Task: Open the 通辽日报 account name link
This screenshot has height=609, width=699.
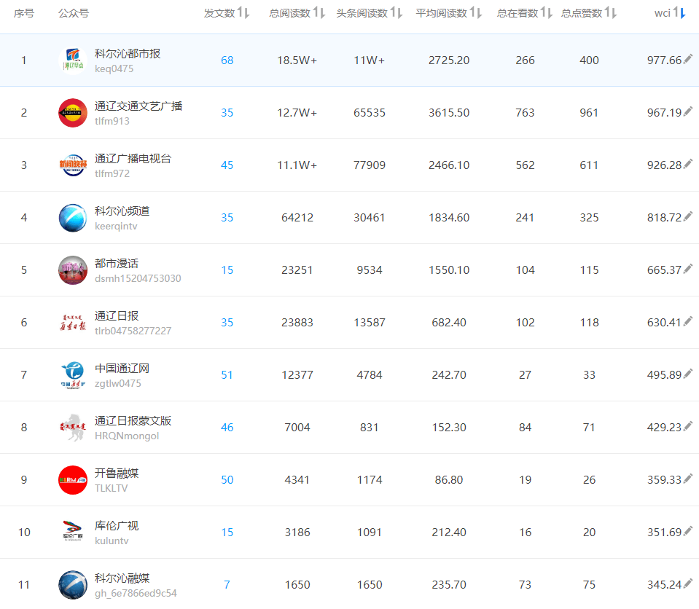Action: 117,316
